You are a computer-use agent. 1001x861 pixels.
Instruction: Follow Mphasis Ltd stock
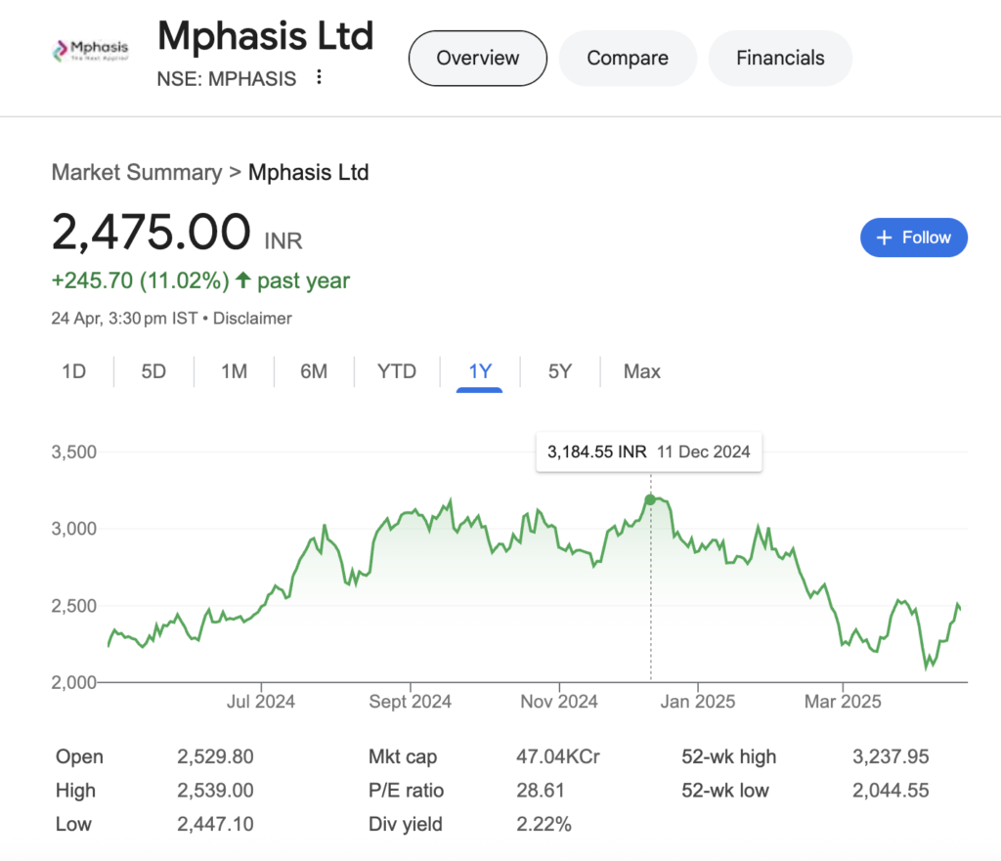tap(914, 237)
